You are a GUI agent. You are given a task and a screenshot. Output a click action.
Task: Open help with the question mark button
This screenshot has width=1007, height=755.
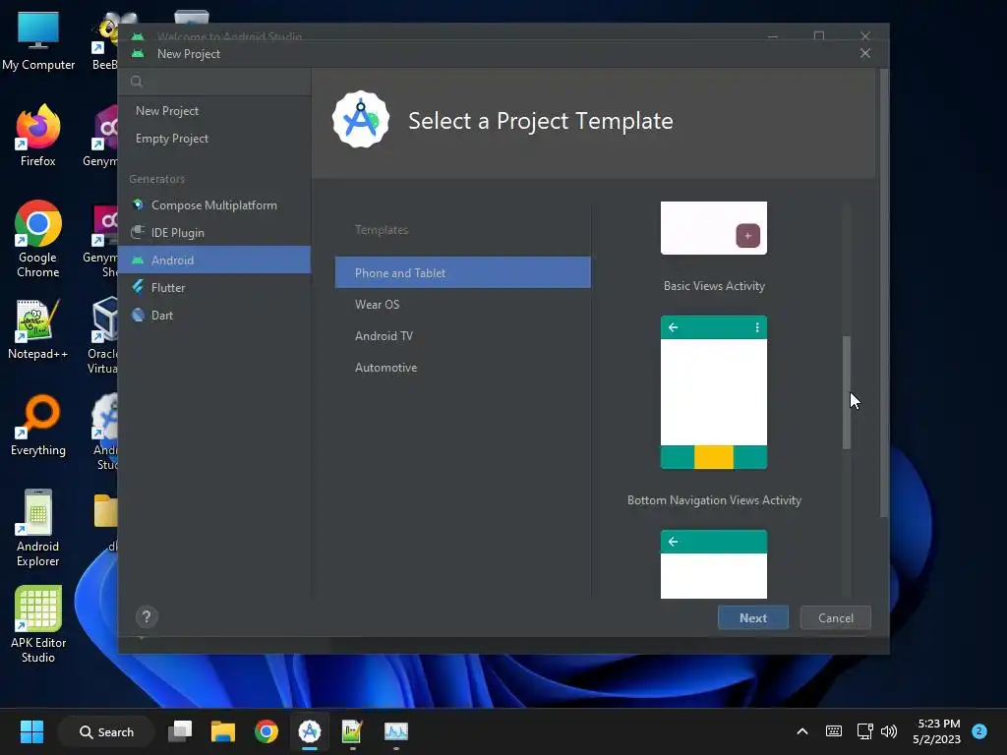(147, 617)
